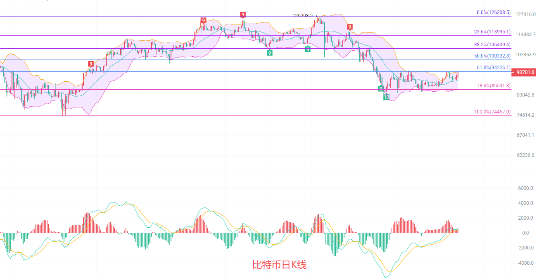The height and width of the screenshot is (278, 536).
Task: Select the rightmost red 9 marker
Action: (350, 27)
